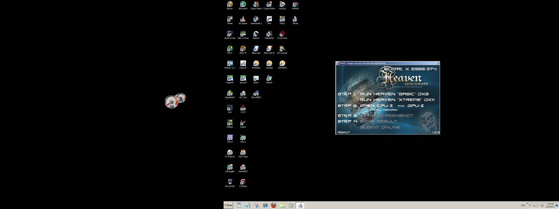559x209 pixels.
Task: Select the BO Console icon
Action: [x=282, y=50]
